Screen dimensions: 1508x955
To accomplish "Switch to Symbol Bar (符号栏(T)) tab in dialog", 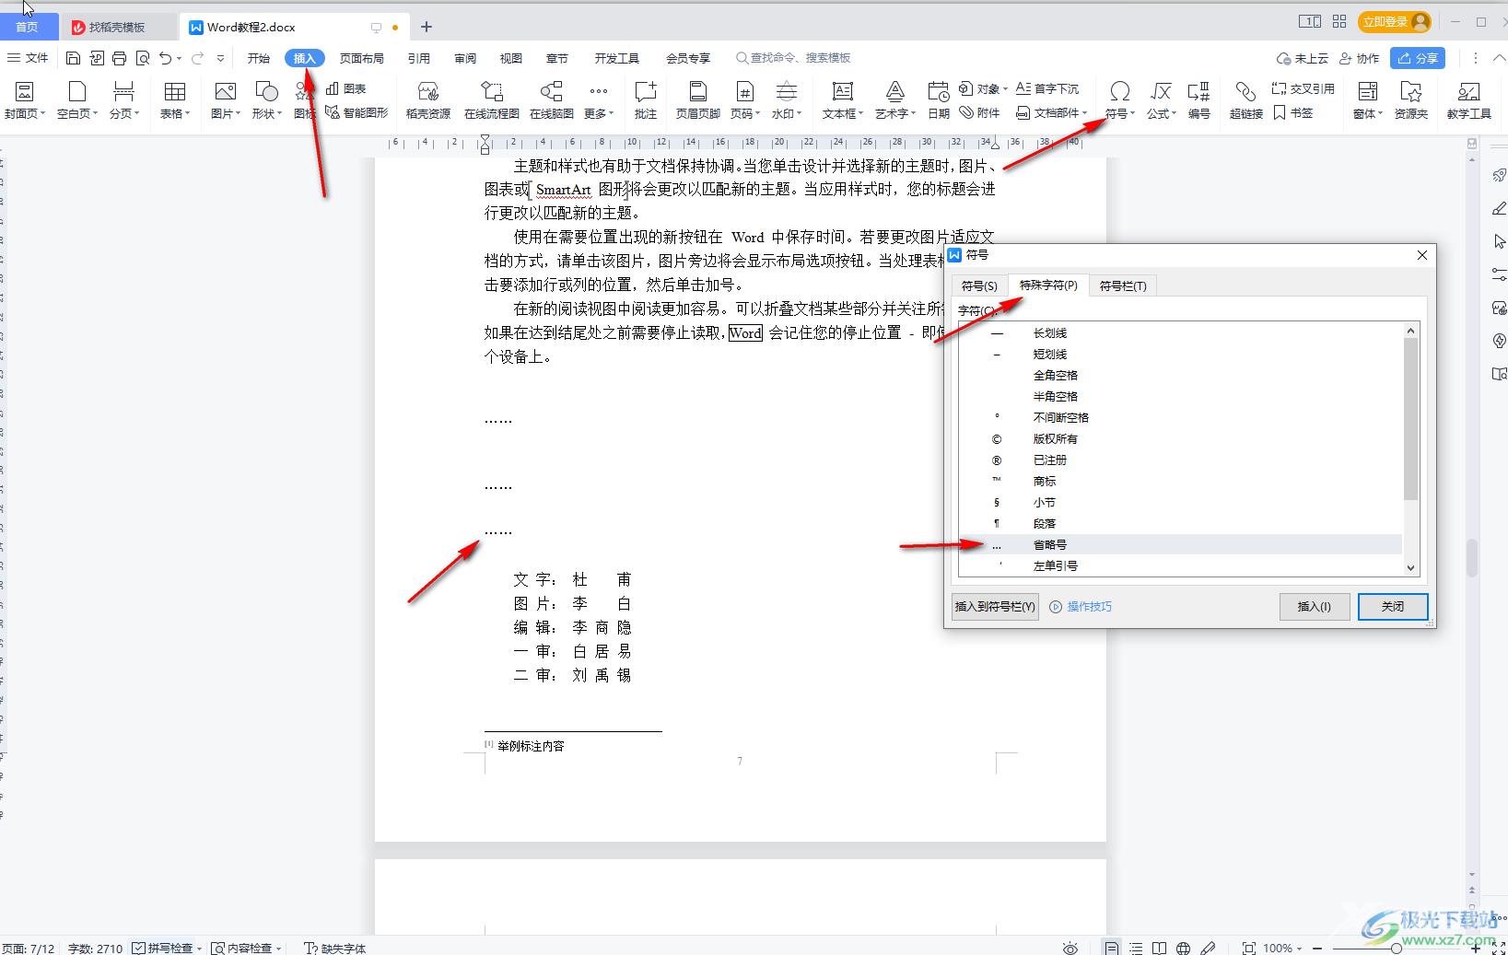I will [x=1123, y=285].
